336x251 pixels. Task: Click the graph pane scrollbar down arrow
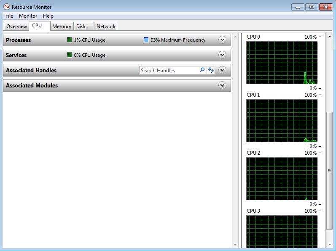(x=330, y=245)
